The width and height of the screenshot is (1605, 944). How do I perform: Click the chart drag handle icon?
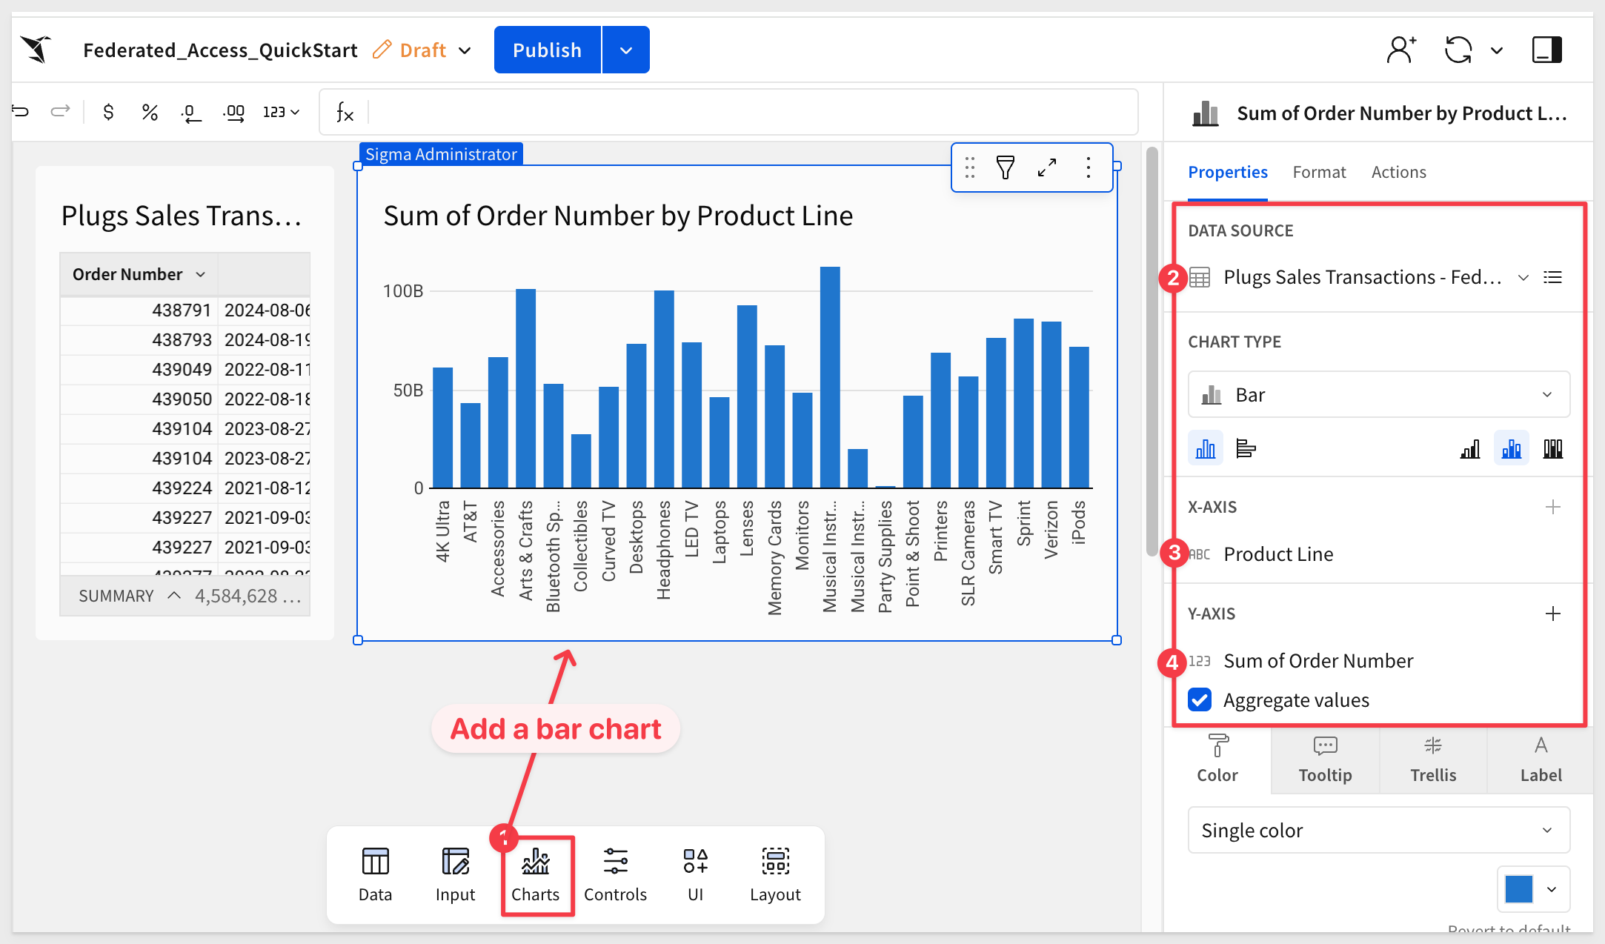pyautogui.click(x=970, y=167)
